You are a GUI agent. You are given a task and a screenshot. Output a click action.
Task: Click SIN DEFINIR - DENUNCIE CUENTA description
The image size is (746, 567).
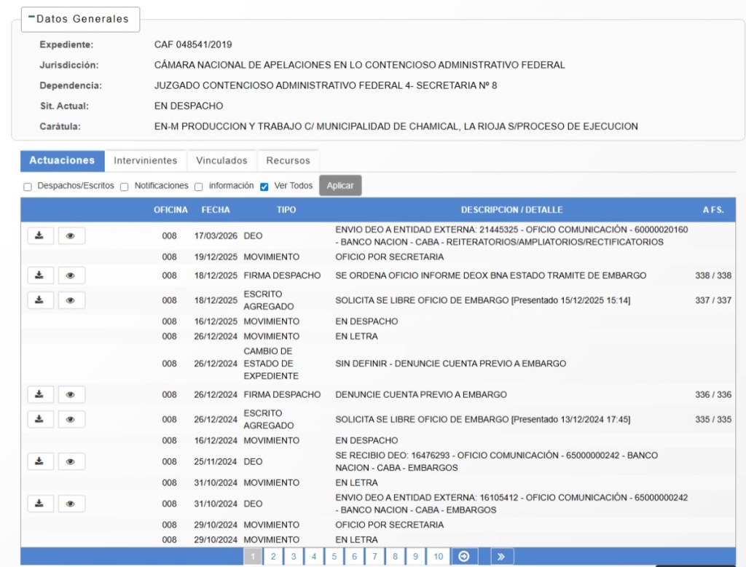[x=450, y=363]
